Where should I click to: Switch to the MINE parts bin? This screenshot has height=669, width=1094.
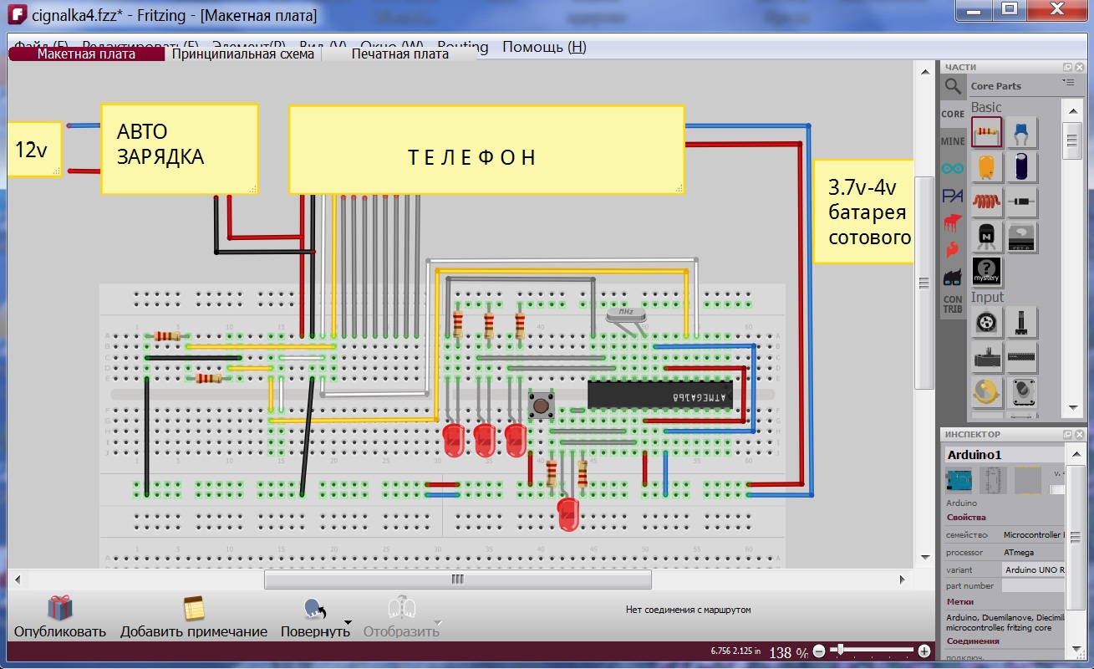953,141
